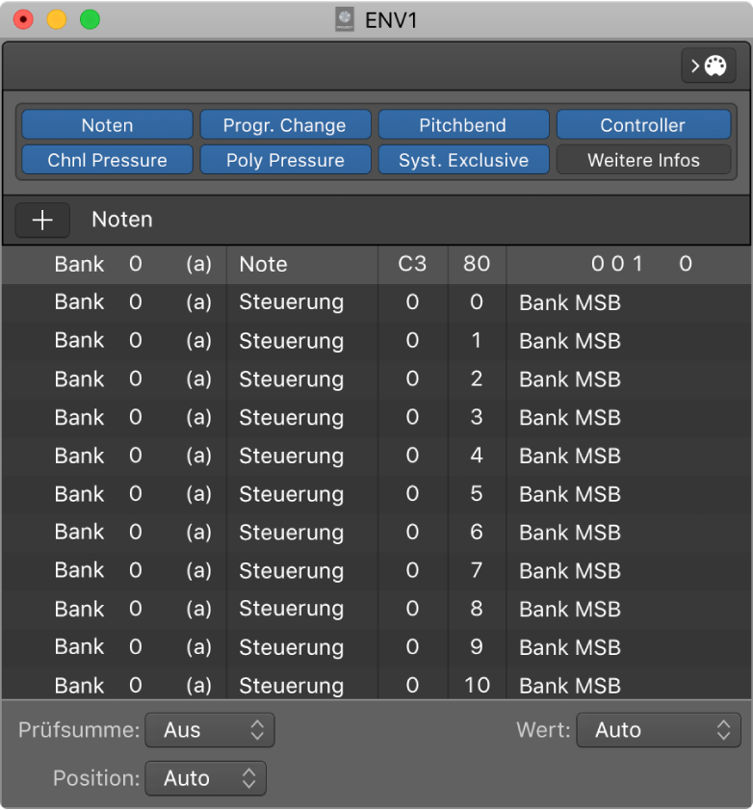
Task: Select the Steuerung row with value 5
Action: click(291, 494)
